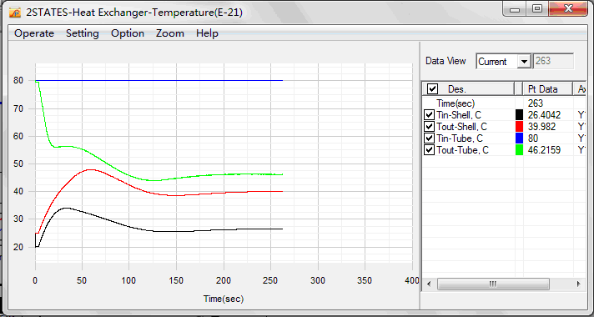Viewport: 594px width, 317px height.
Task: Toggle the Tin-Tube, C series checkbox
Action: point(429,138)
